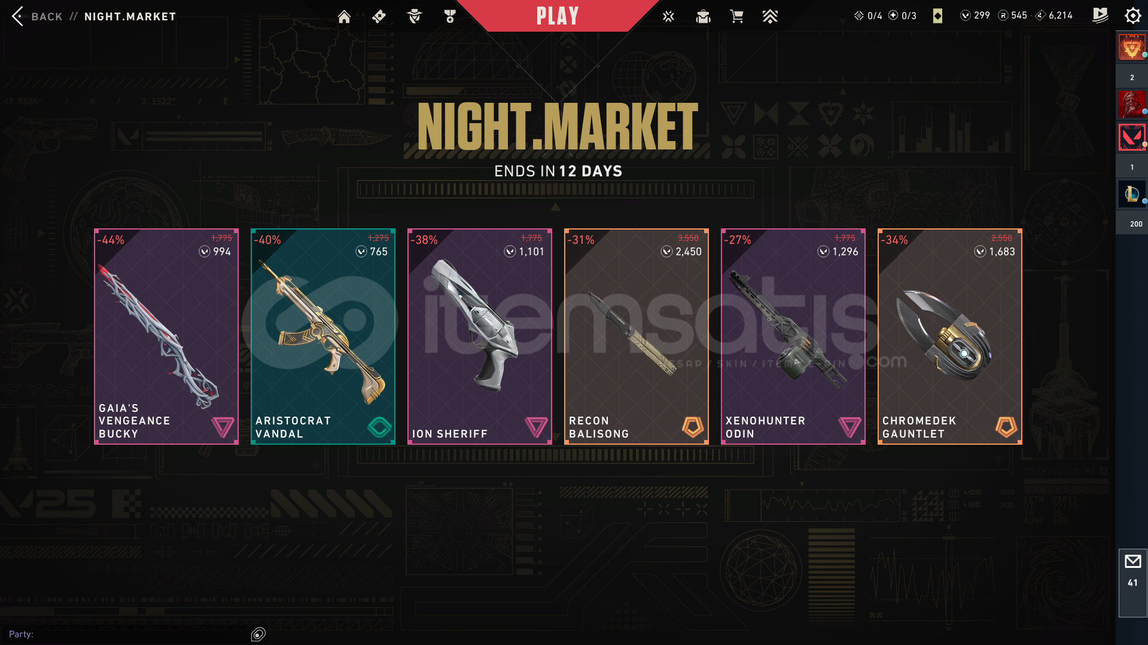Click the red PLAY button
1148x645 pixels.
point(558,16)
